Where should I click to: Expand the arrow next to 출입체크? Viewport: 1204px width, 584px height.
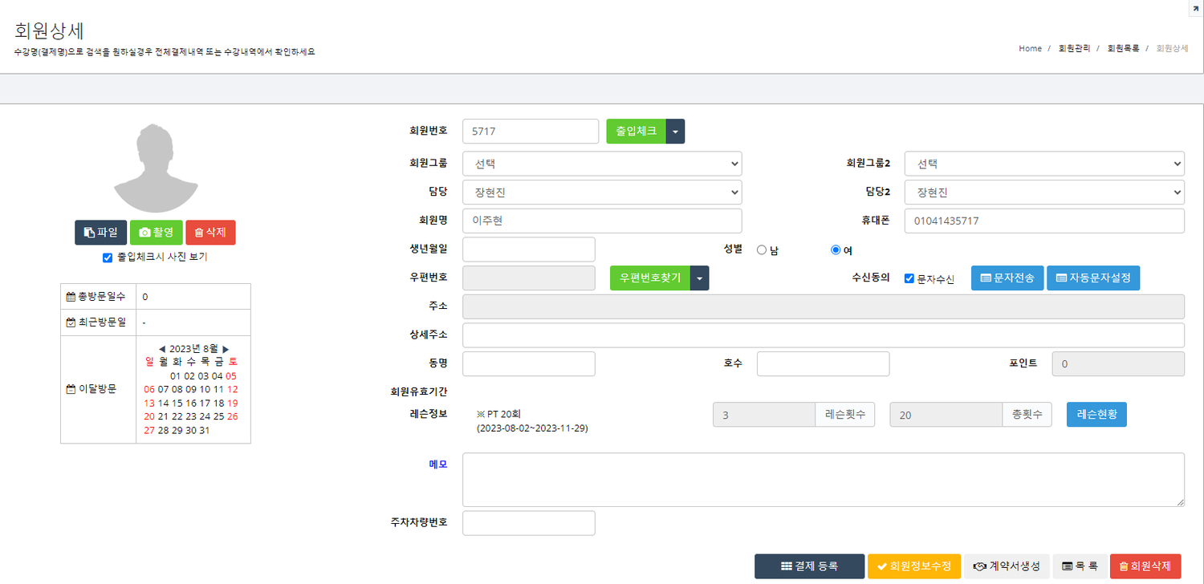point(675,132)
